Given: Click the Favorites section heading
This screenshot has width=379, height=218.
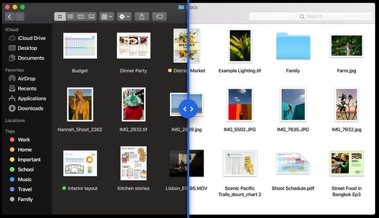Looking at the screenshot, I should [x=14, y=70].
